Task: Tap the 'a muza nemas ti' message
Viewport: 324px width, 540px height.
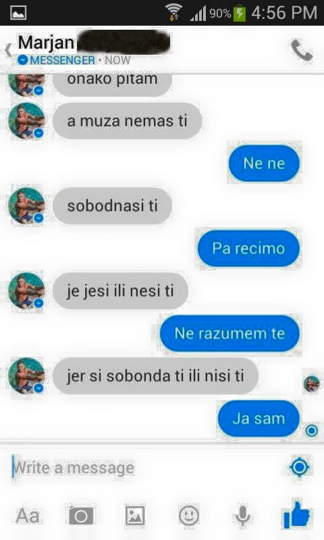Action: [128, 121]
